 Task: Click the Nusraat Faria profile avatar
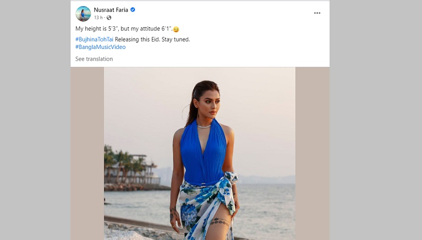coord(83,14)
